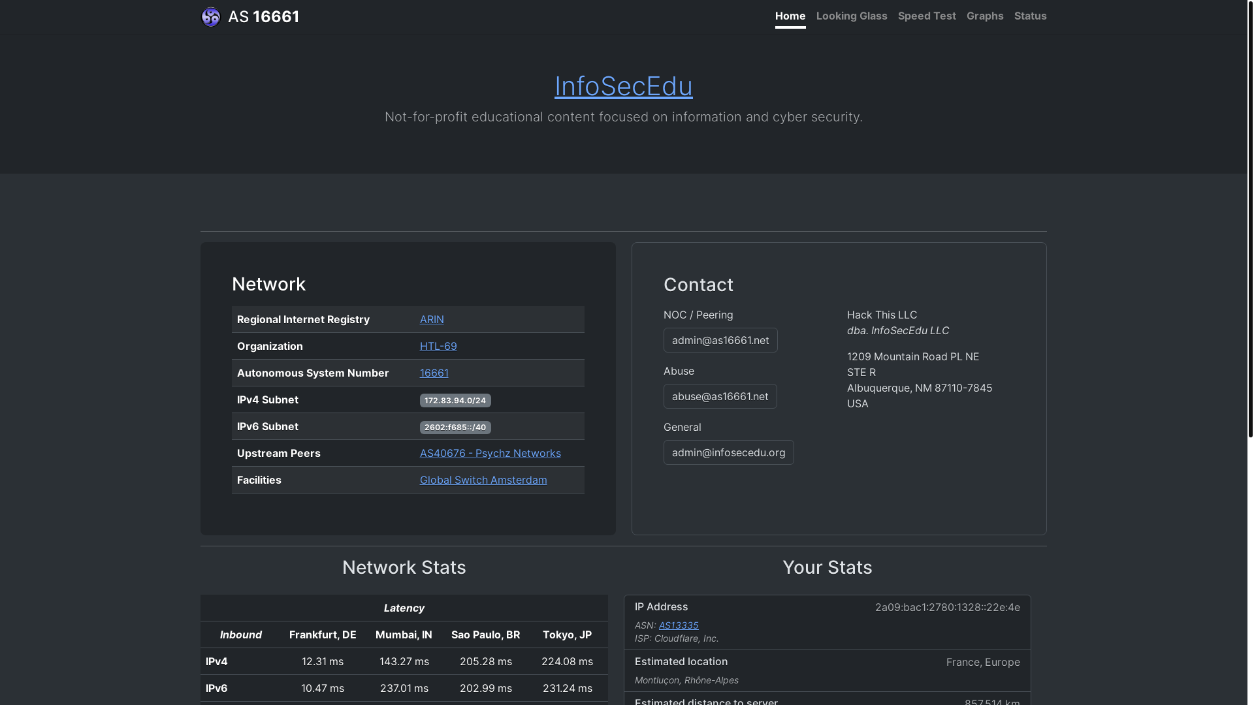Image resolution: width=1254 pixels, height=705 pixels.
Task: Select the 2602:f685::/40 IPv6 subnet badge
Action: 455,427
